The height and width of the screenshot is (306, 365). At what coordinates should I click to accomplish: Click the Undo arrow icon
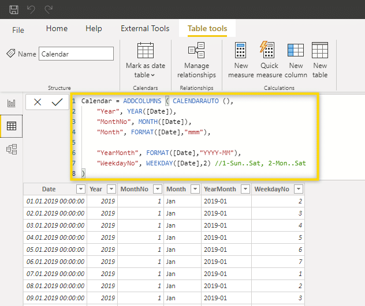(31, 9)
